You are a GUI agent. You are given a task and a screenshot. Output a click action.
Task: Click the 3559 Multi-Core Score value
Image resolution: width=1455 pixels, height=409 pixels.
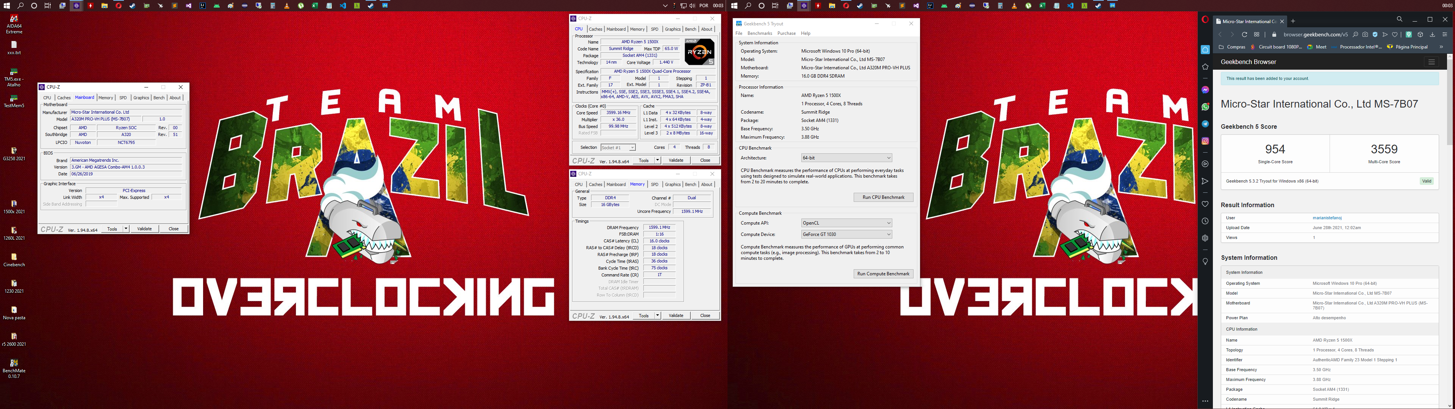1384,149
